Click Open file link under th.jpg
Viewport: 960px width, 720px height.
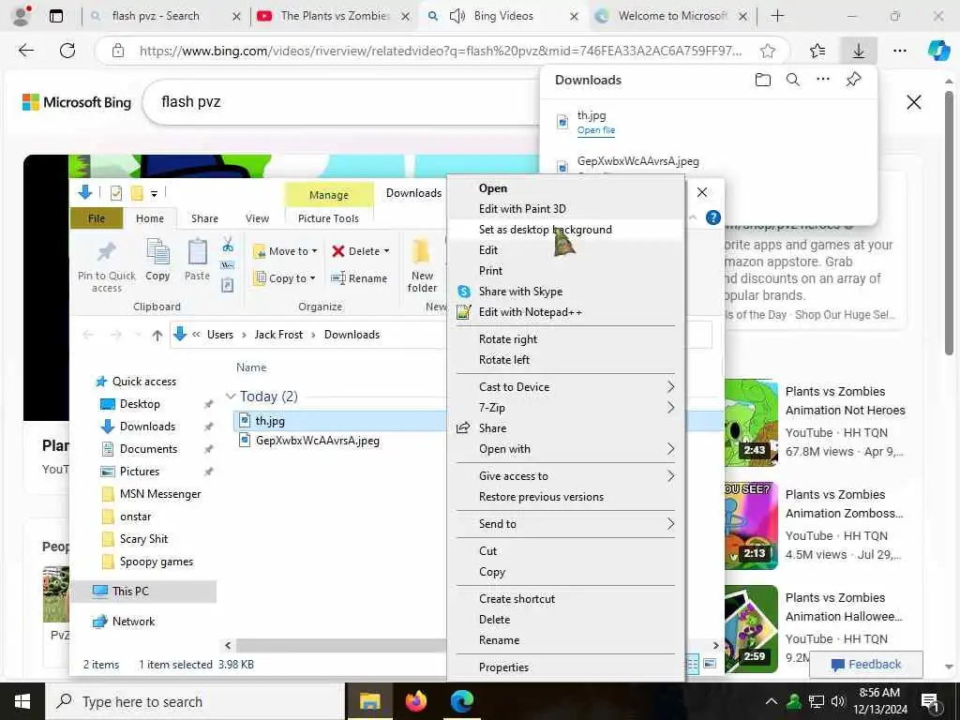pyautogui.click(x=595, y=130)
